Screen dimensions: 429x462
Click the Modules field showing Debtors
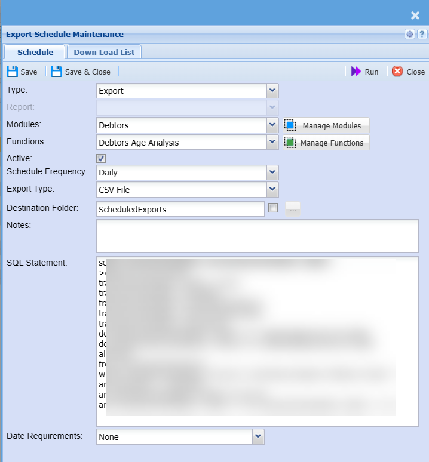point(182,125)
